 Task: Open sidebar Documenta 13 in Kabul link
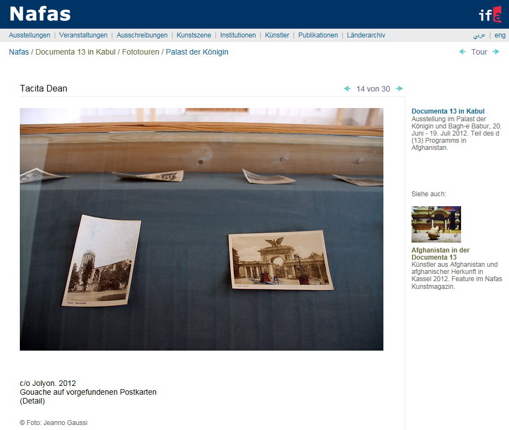448,111
